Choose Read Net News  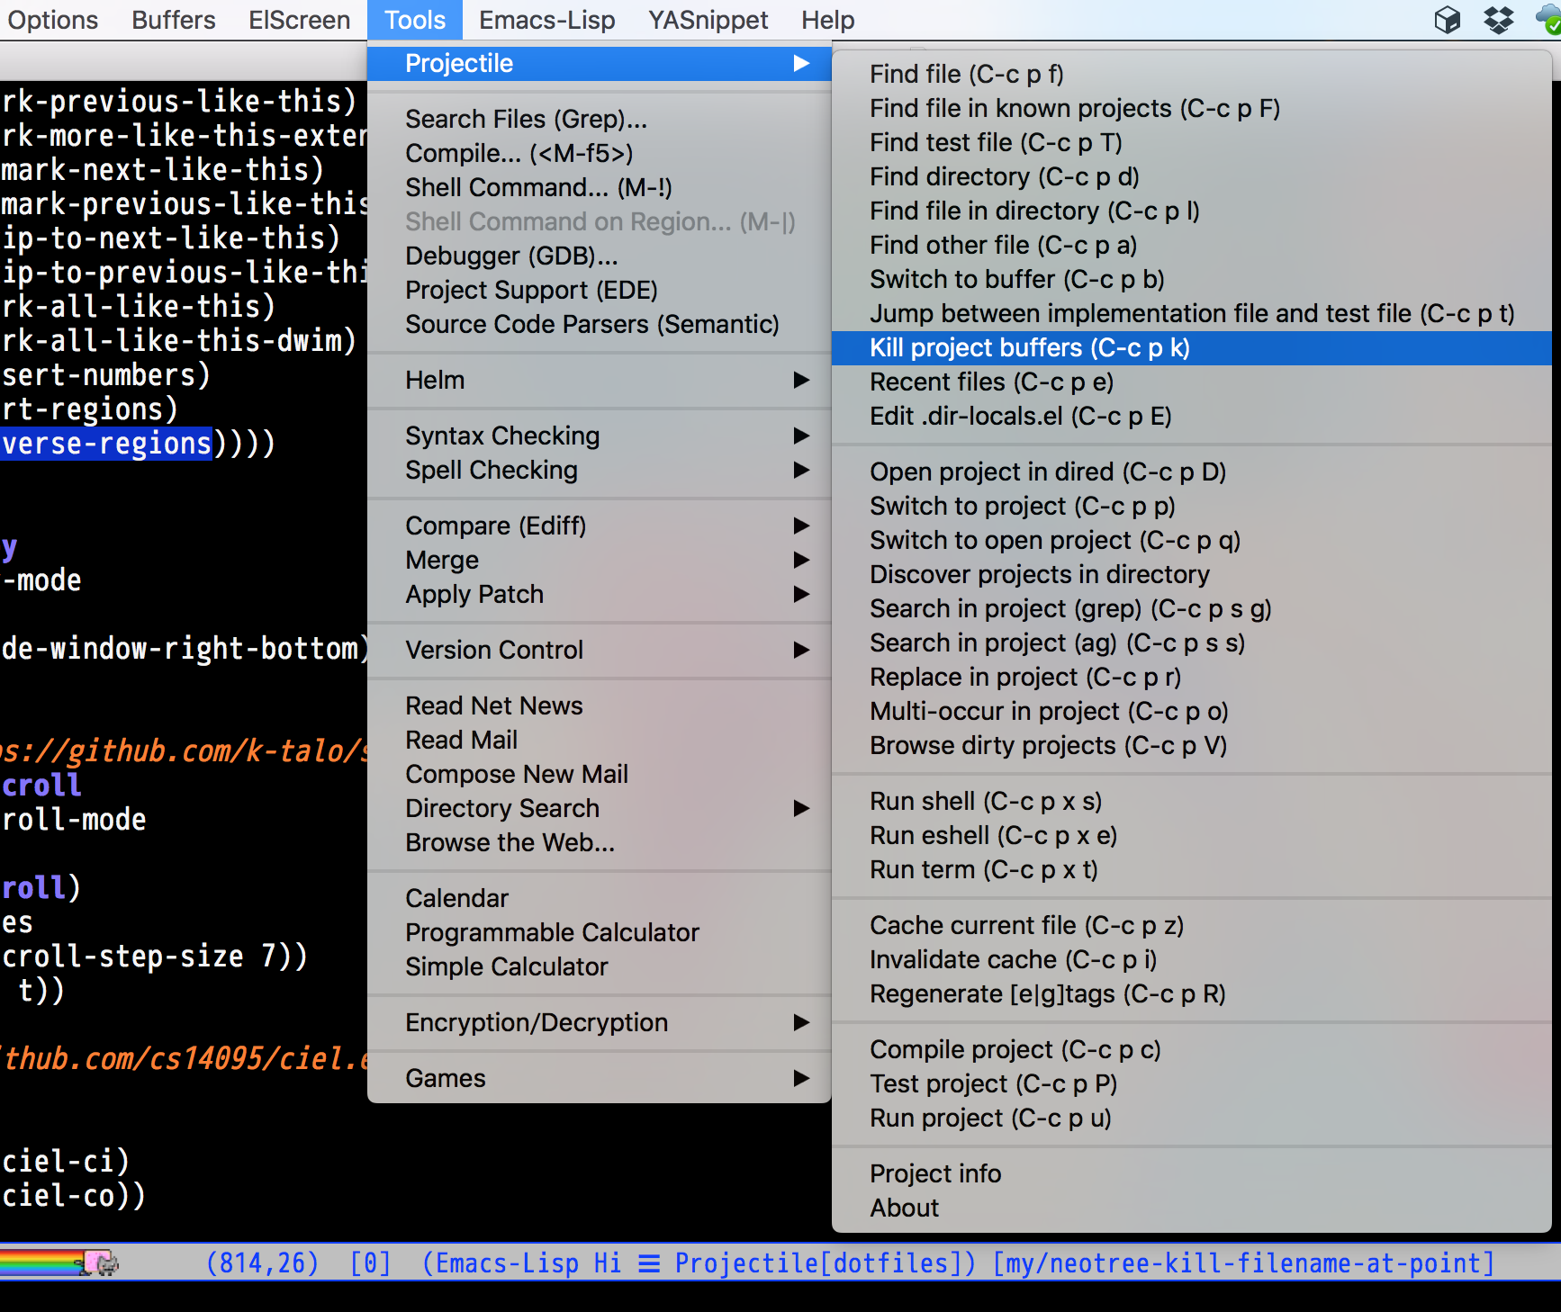click(x=600, y=705)
